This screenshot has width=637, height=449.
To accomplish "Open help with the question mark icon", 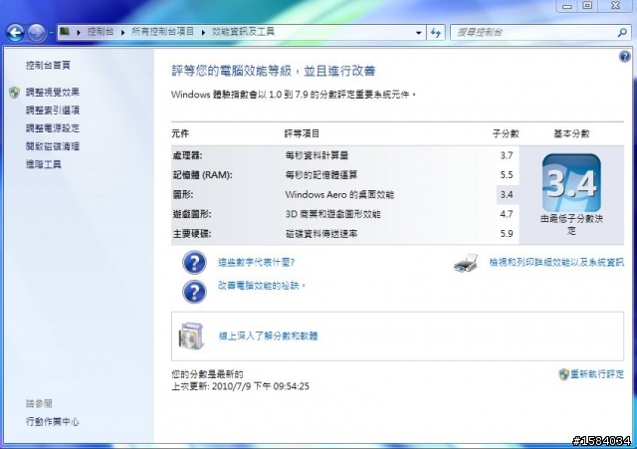I will [x=624, y=57].
